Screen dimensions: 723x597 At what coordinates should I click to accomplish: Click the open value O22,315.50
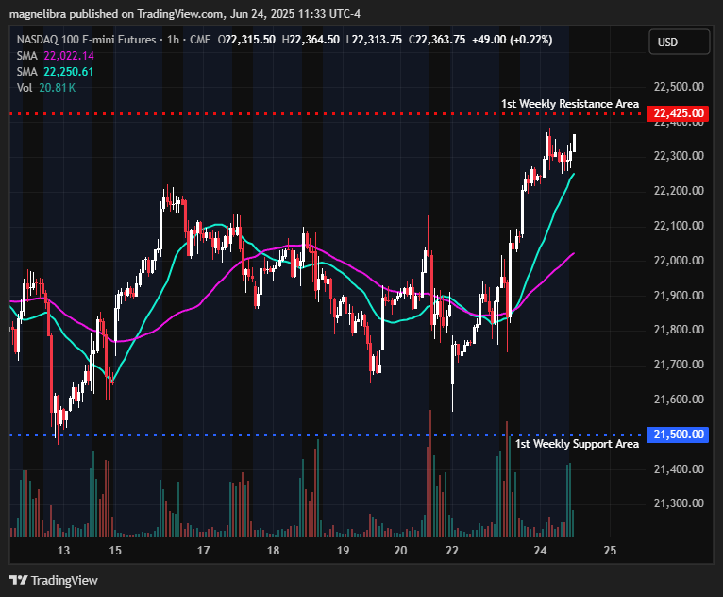(246, 40)
